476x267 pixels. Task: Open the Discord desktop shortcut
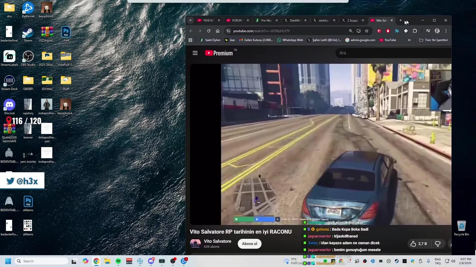point(9,107)
